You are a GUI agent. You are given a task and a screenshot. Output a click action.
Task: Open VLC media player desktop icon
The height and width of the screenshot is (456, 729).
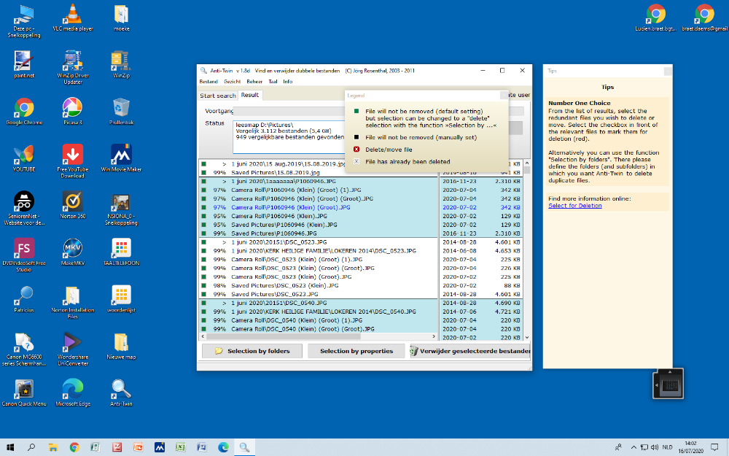(72, 15)
